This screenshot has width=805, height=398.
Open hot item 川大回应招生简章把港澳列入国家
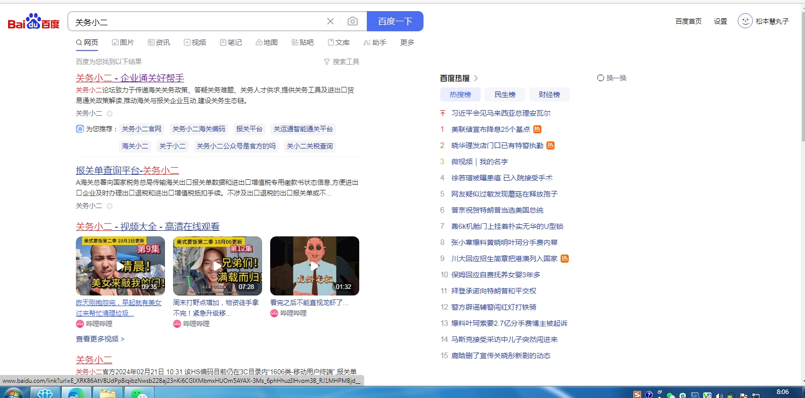(x=504, y=259)
